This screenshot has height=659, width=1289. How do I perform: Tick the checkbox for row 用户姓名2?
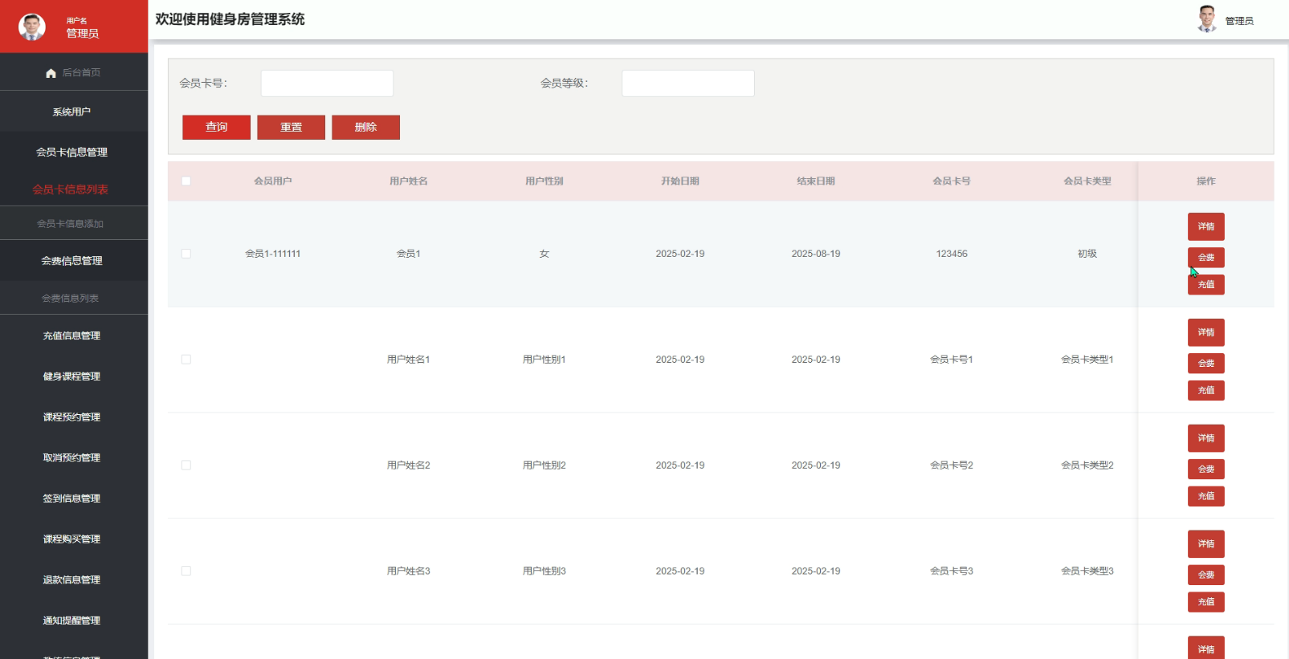[x=186, y=466]
